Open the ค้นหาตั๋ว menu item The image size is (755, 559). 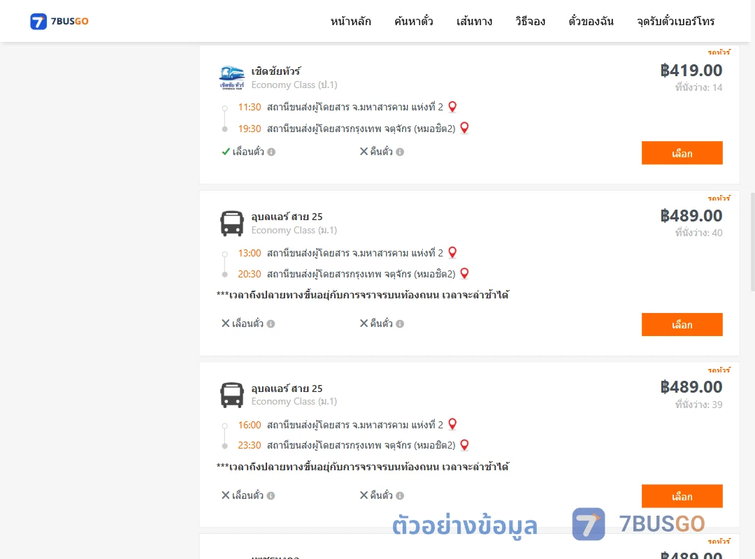(x=414, y=21)
